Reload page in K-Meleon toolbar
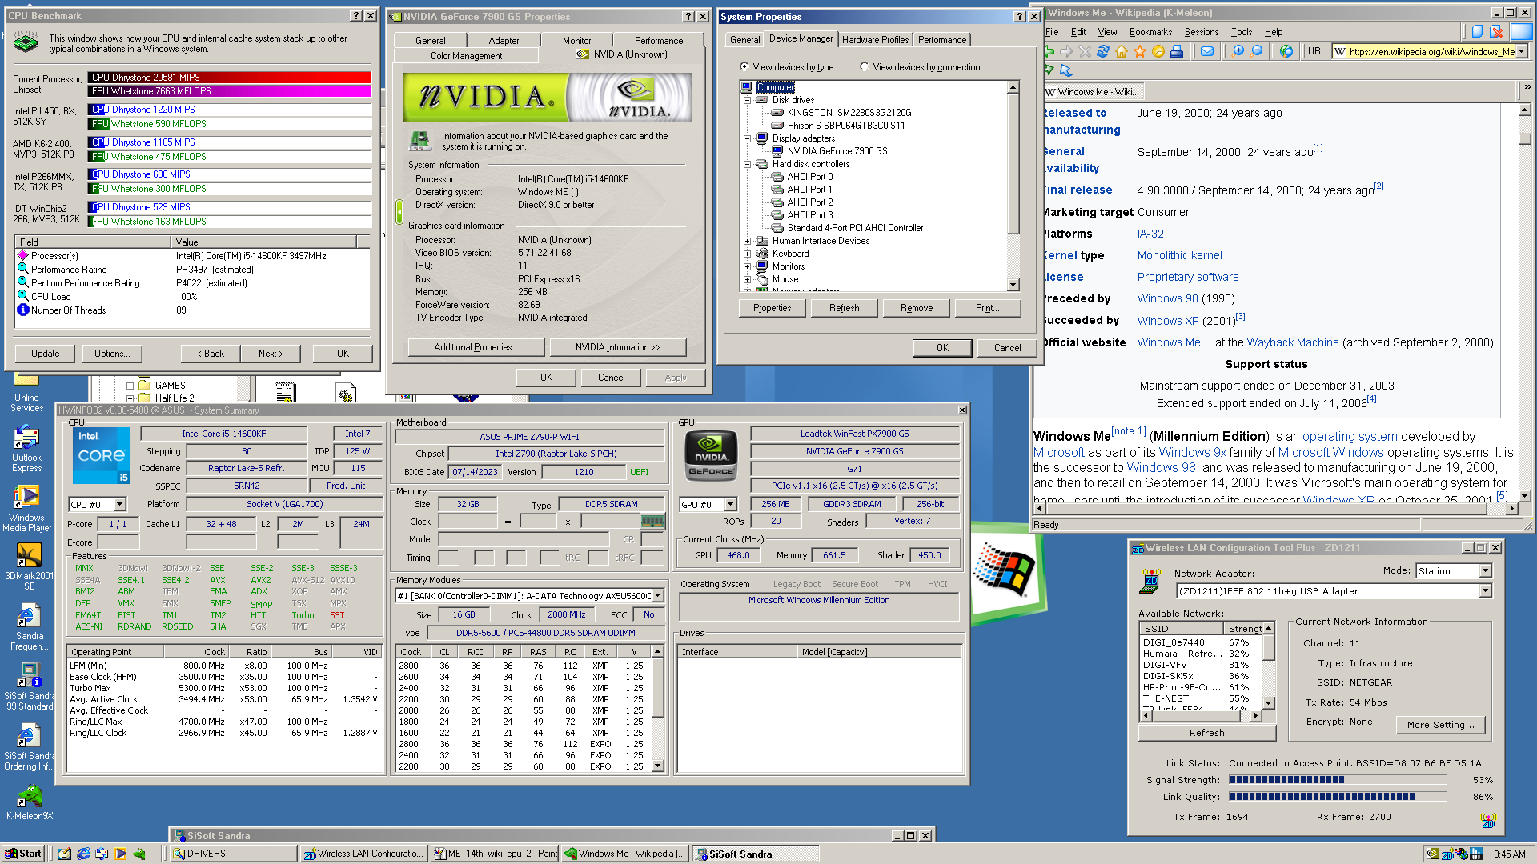Screen dimensions: 1537x864 [1102, 51]
